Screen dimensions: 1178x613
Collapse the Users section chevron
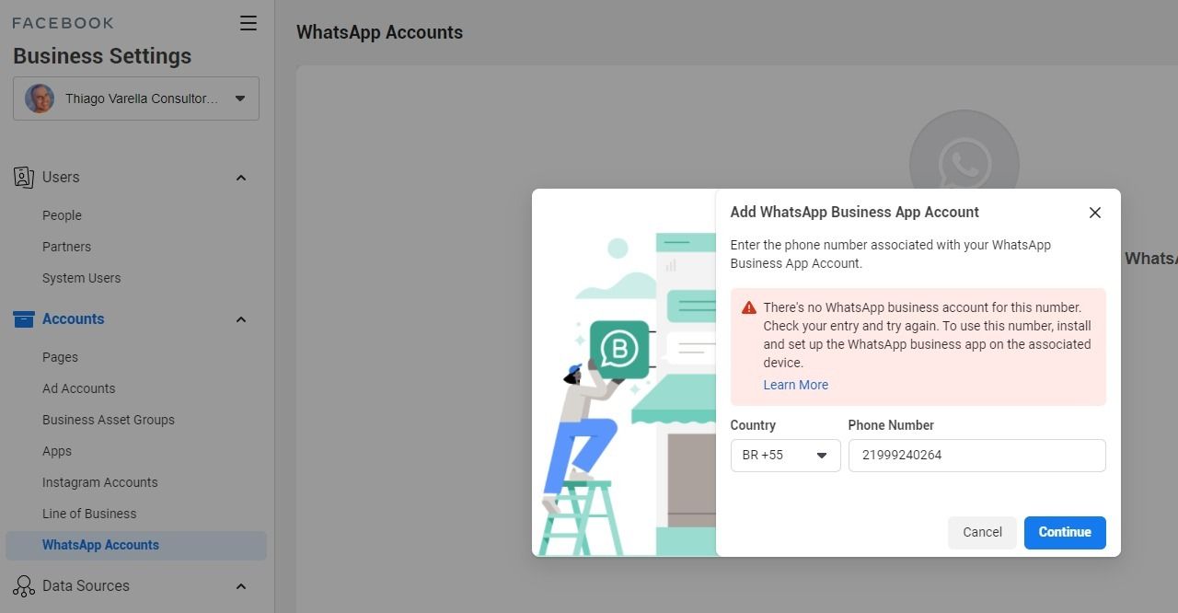click(x=241, y=178)
